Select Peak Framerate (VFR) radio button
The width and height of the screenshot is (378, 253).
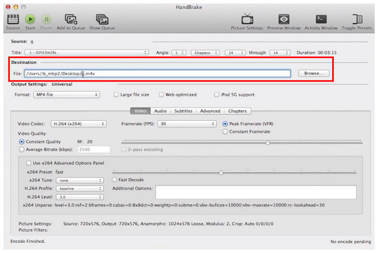click(x=225, y=124)
